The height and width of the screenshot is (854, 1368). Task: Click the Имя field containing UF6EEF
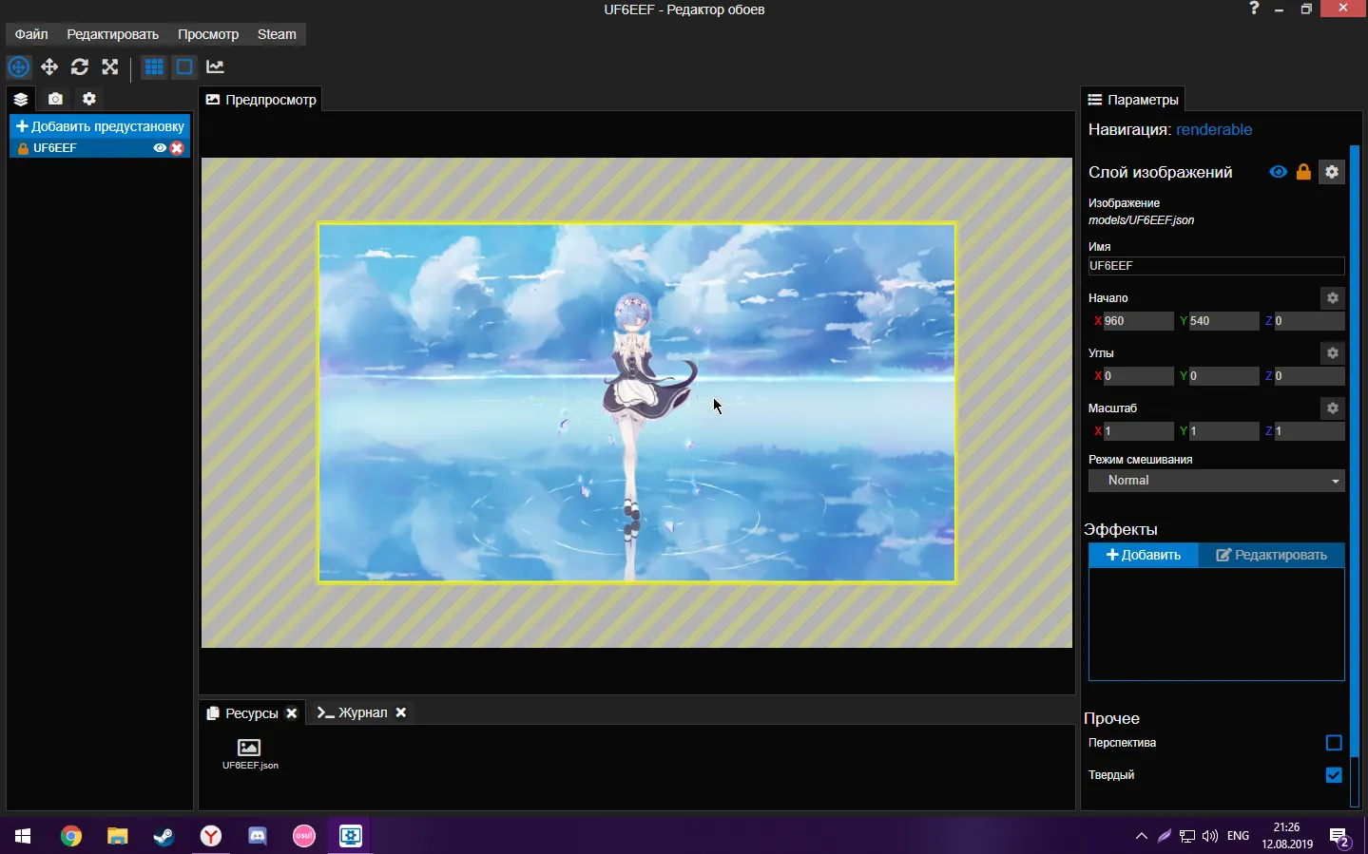point(1216,266)
